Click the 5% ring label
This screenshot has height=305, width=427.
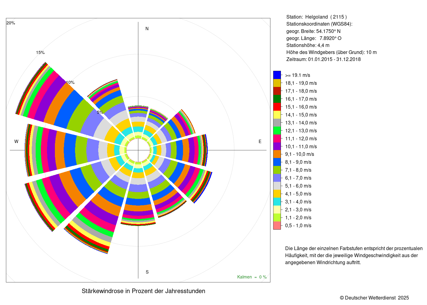tap(100, 112)
